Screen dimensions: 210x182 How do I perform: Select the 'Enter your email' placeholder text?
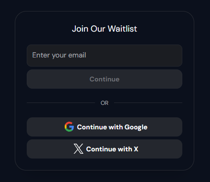[59, 56]
